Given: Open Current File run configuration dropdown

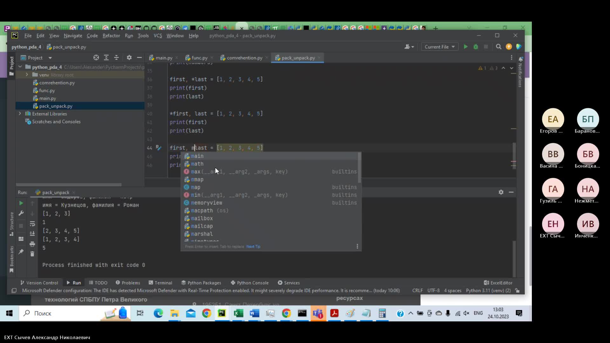Looking at the screenshot, I should pyautogui.click(x=440, y=47).
